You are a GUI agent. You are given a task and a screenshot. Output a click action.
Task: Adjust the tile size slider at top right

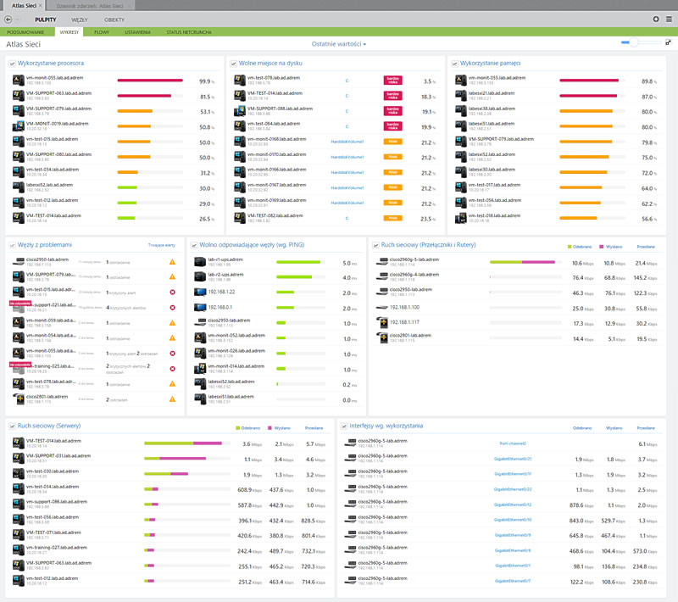click(634, 42)
